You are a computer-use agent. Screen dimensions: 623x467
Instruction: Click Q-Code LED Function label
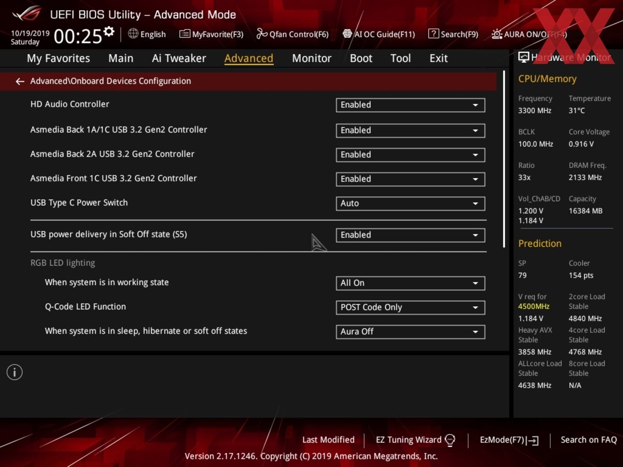click(x=85, y=307)
